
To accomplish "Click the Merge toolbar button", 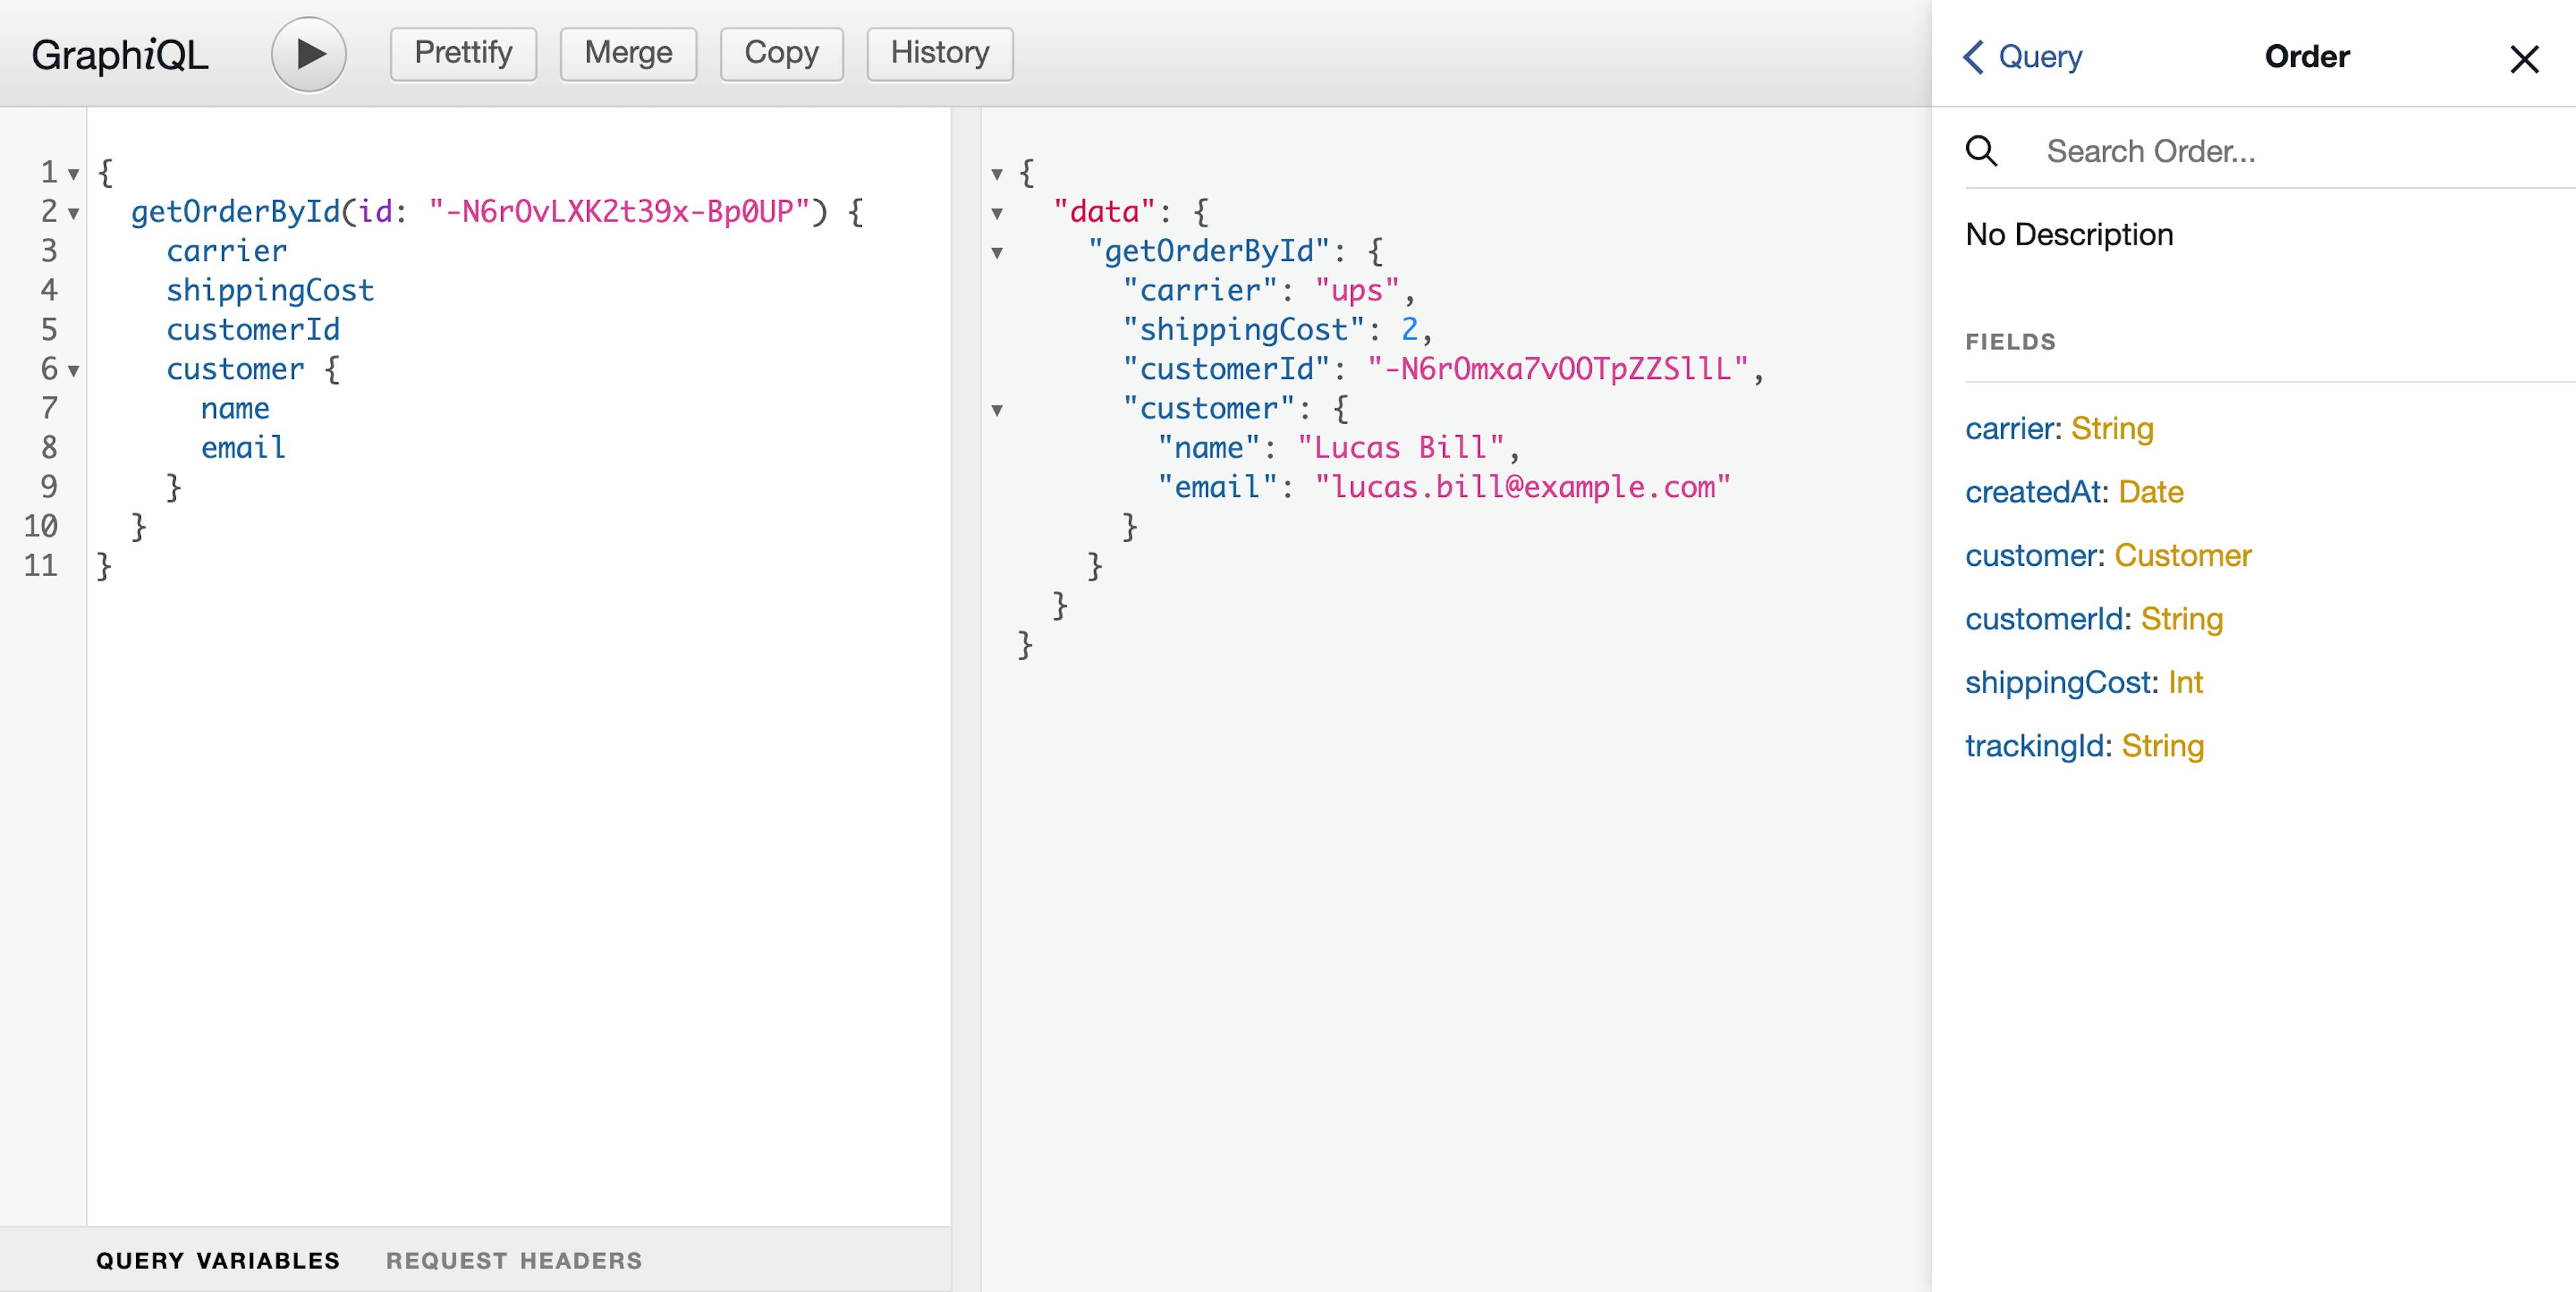I will click(x=630, y=53).
